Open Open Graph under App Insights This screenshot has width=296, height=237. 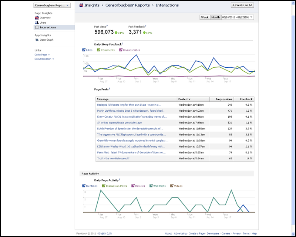(x=47, y=40)
